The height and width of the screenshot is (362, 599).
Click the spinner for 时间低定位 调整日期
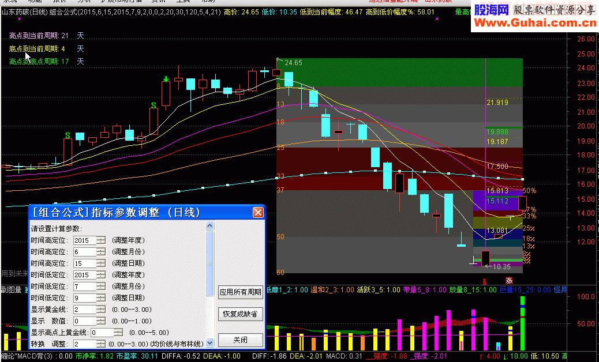[x=101, y=297]
